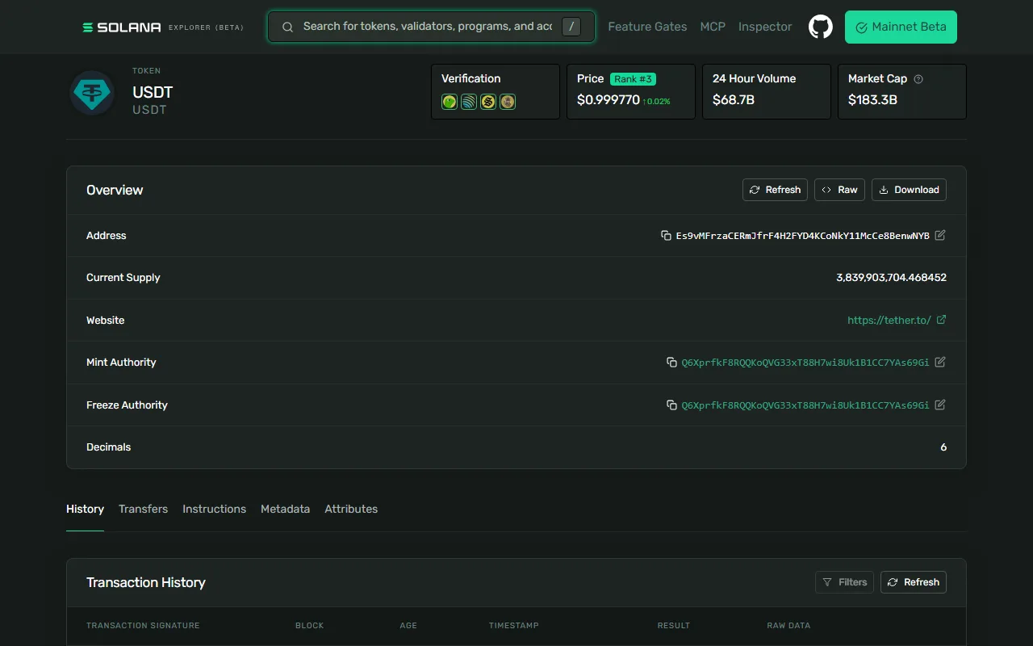Click the Transaction Signature column header

coord(143,625)
